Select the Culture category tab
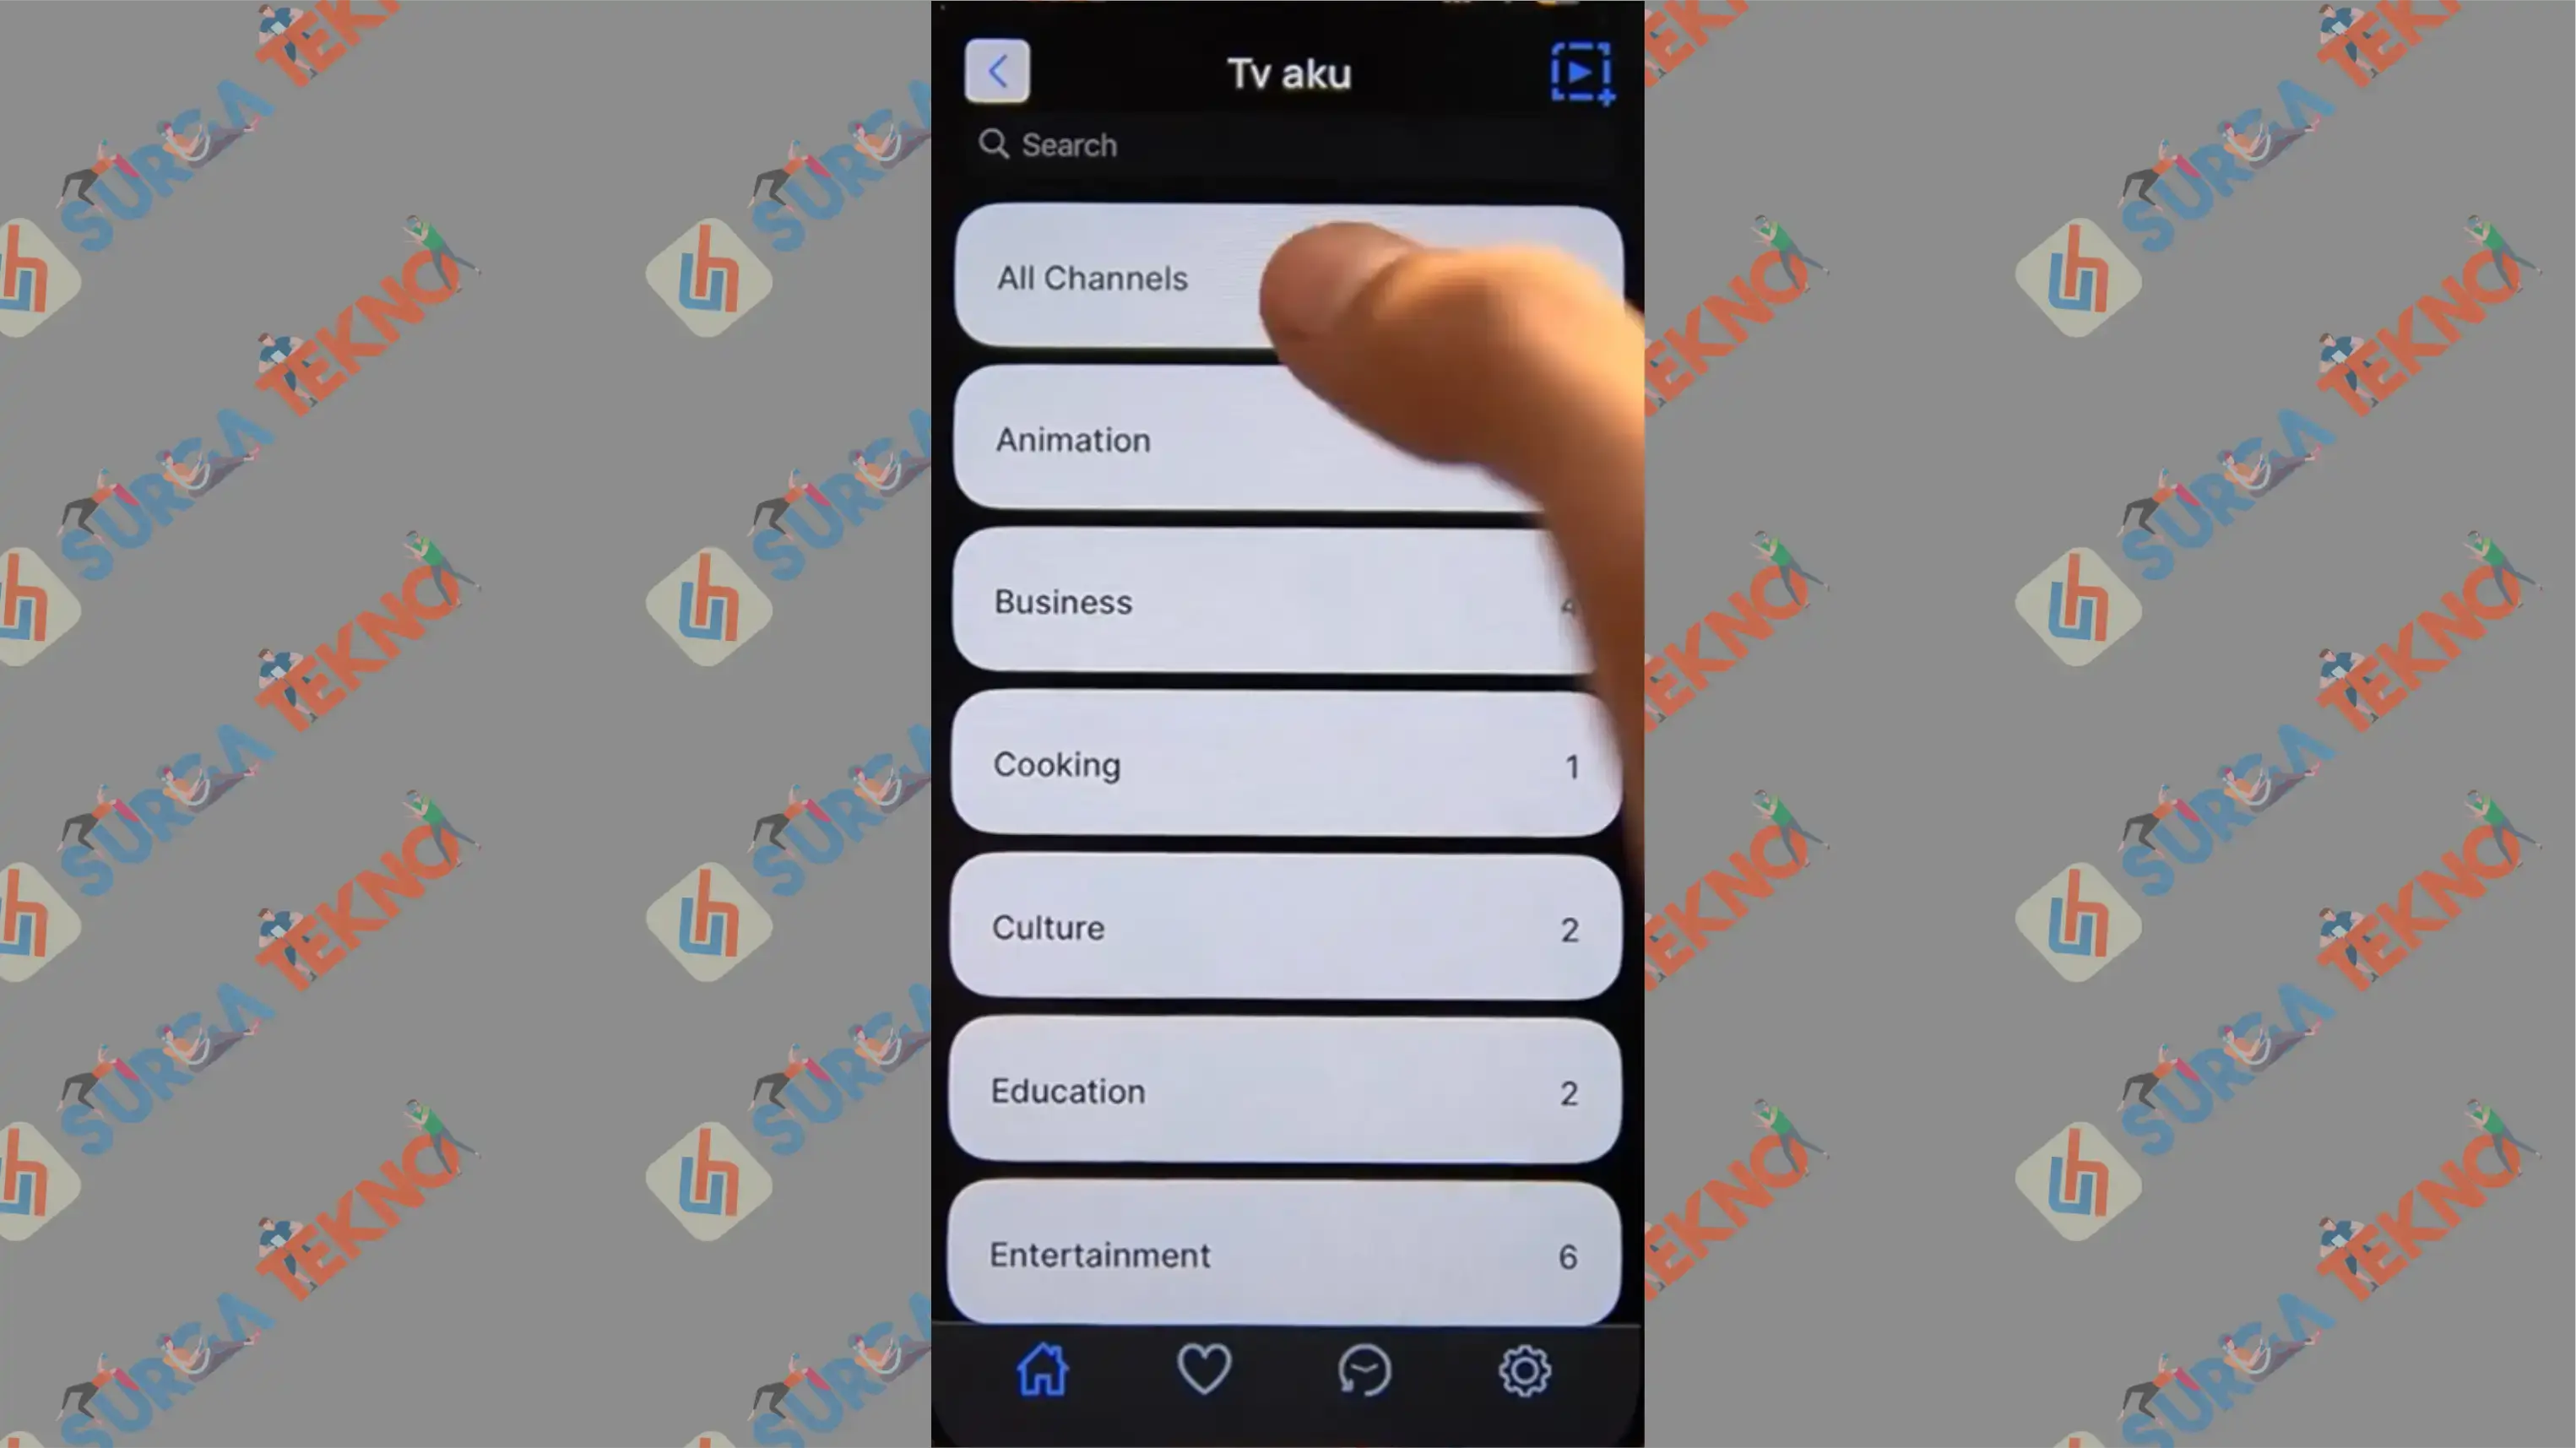The width and height of the screenshot is (2576, 1448). pyautogui.click(x=1288, y=928)
